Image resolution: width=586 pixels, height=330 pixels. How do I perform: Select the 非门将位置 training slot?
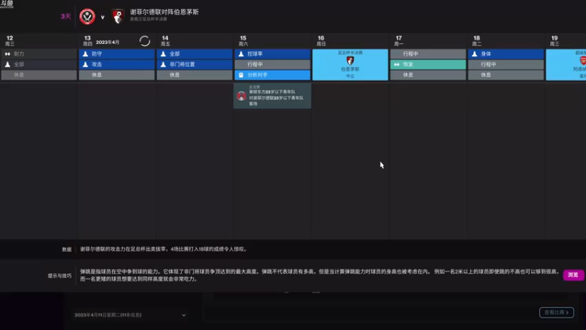coord(194,65)
